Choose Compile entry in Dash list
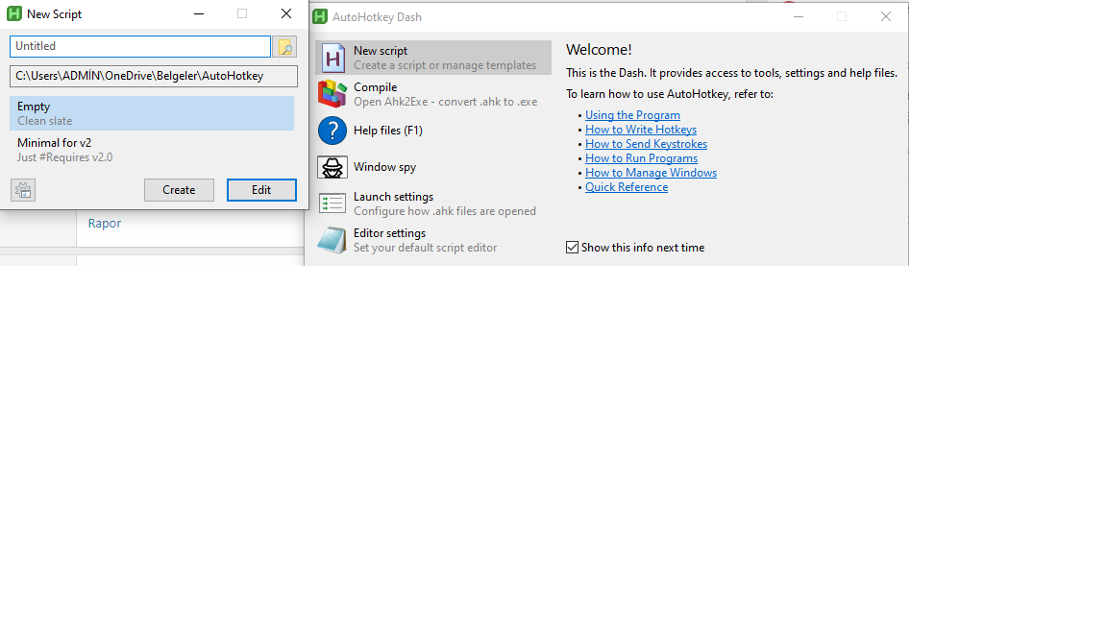 (433, 94)
